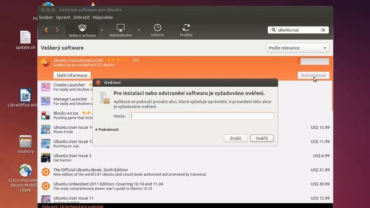Select the Soubory desktop icon
Image resolution: width=370 pixels, height=208 pixels.
tap(25, 144)
